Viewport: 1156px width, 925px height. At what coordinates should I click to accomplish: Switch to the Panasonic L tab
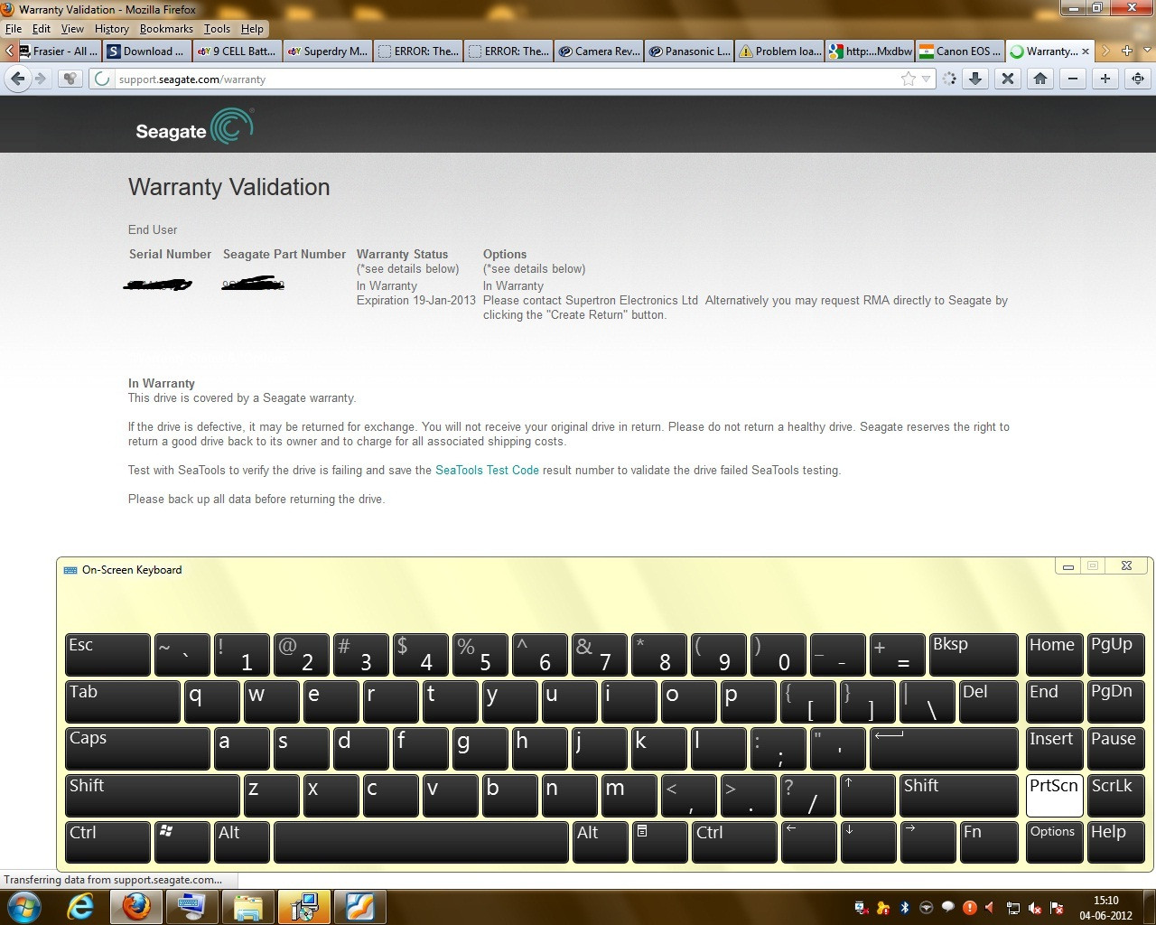click(x=688, y=51)
